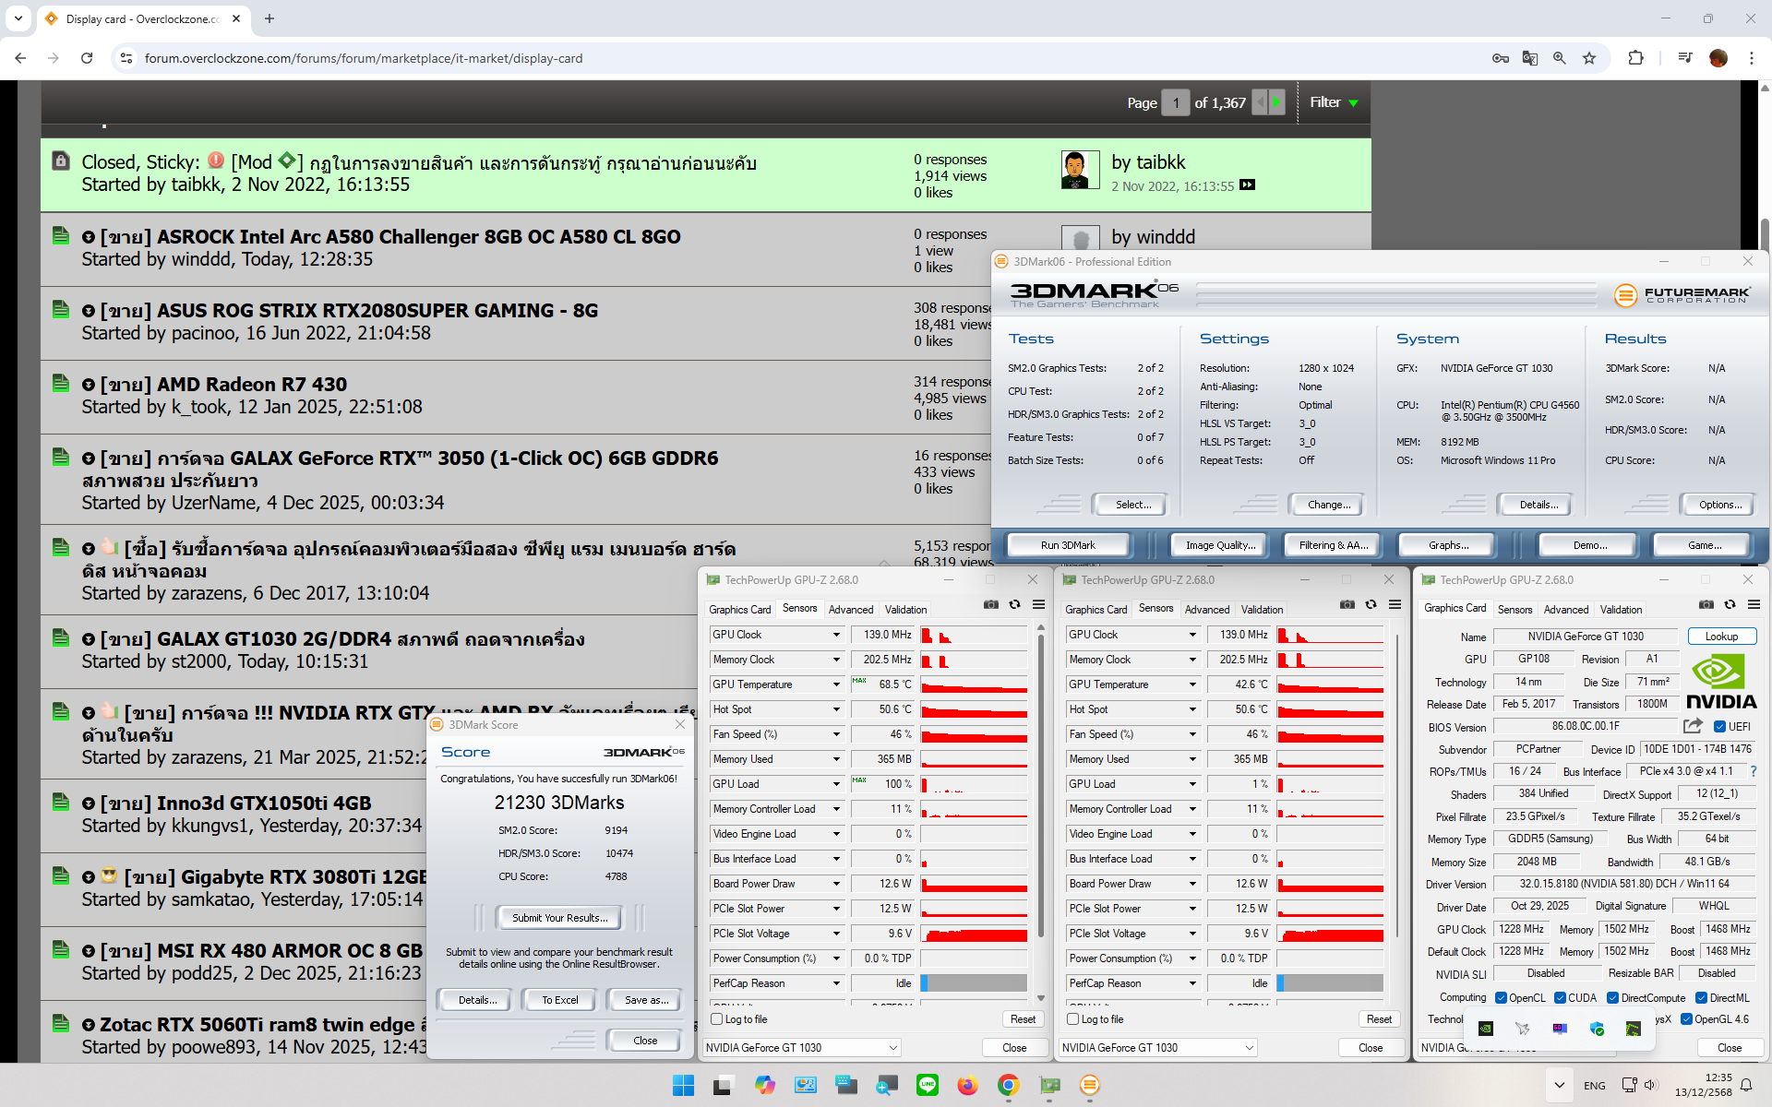The width and height of the screenshot is (1772, 1107).
Task: Switch to Advanced tab in Graphics Card GPU-Z
Action: [1565, 610]
